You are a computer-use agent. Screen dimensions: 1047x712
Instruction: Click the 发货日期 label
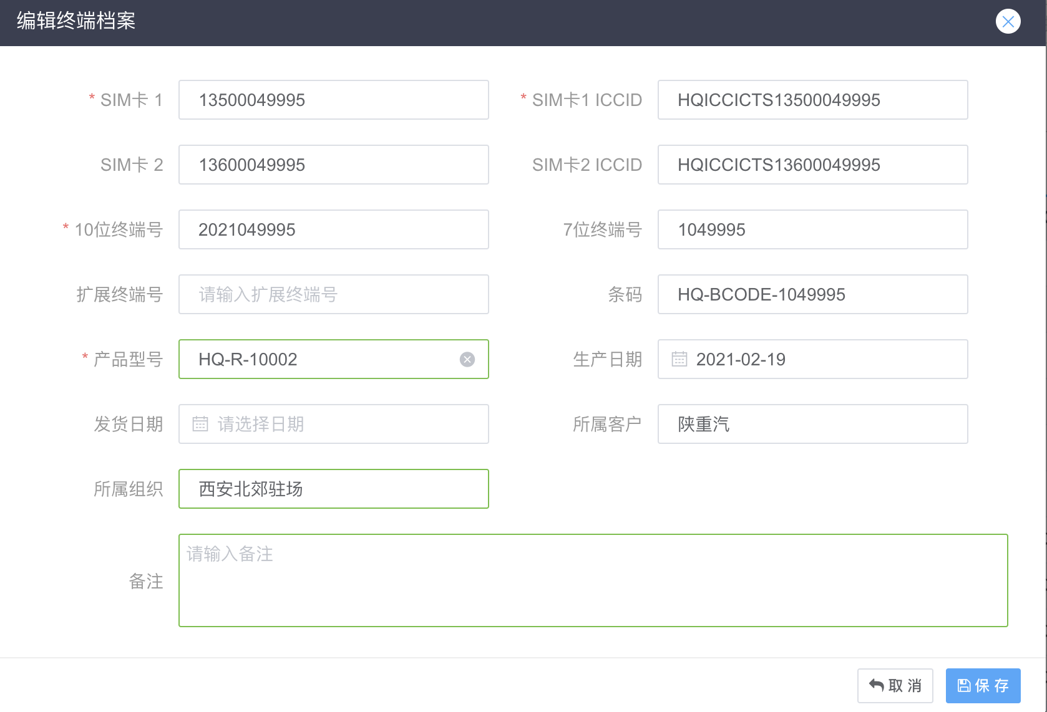point(128,424)
